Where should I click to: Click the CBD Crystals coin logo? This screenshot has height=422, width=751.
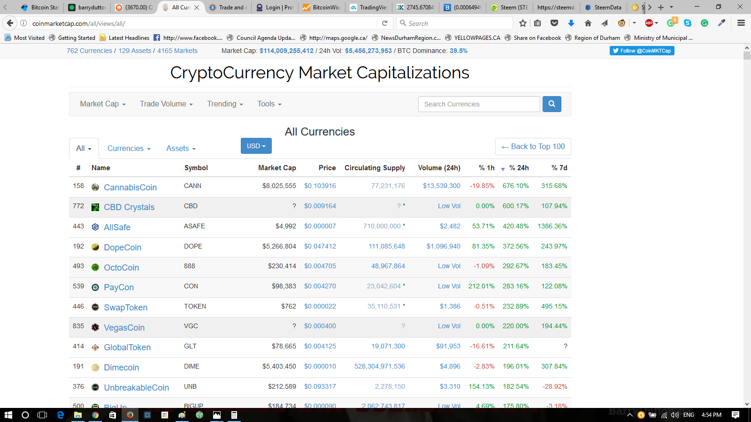[x=95, y=207]
